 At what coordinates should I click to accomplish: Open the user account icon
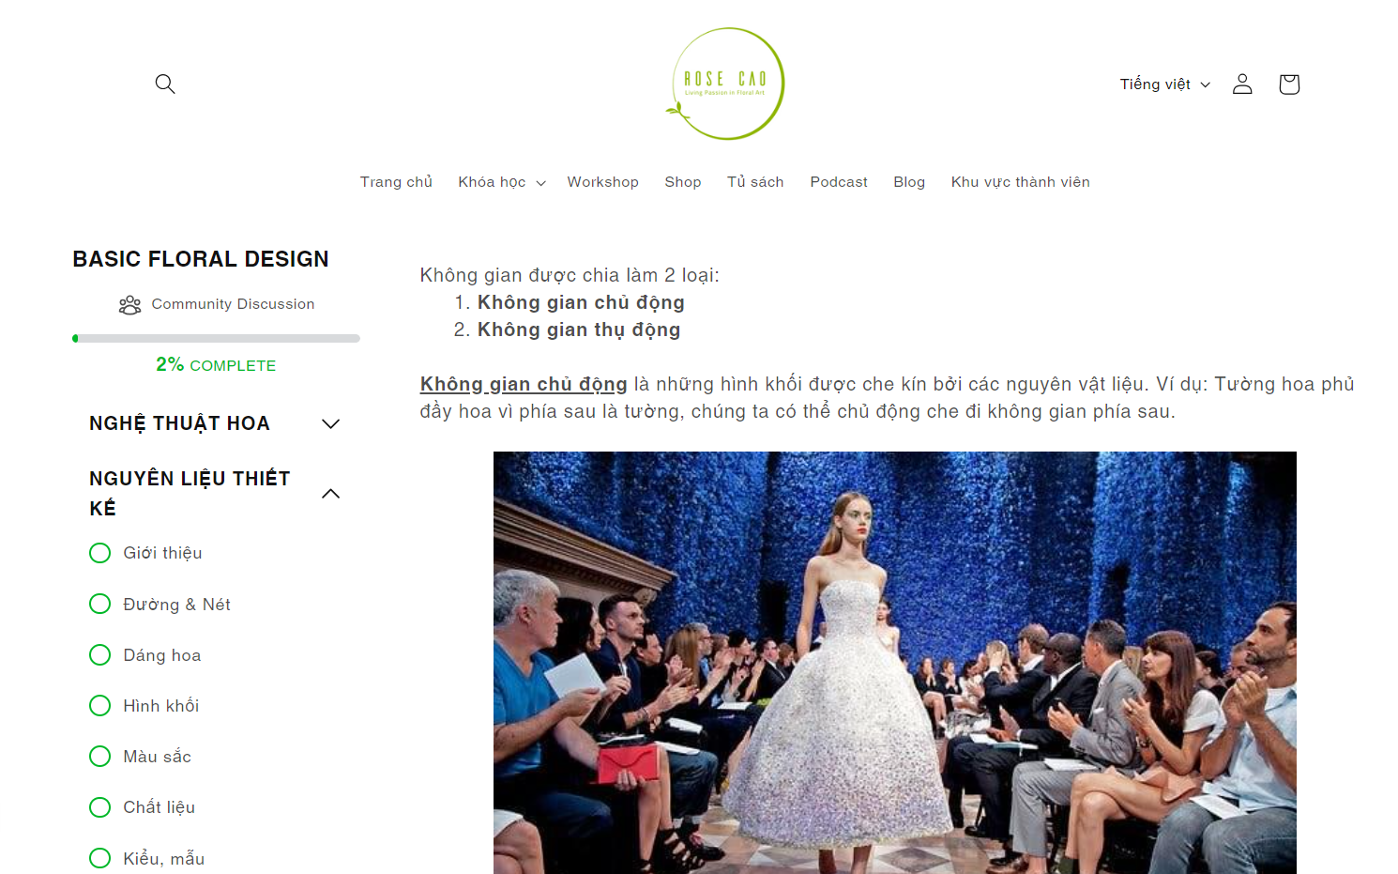(1242, 84)
